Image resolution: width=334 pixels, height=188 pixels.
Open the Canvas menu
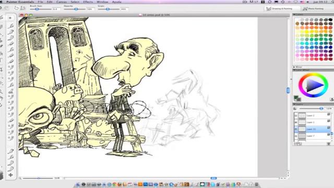[x=62, y=2]
